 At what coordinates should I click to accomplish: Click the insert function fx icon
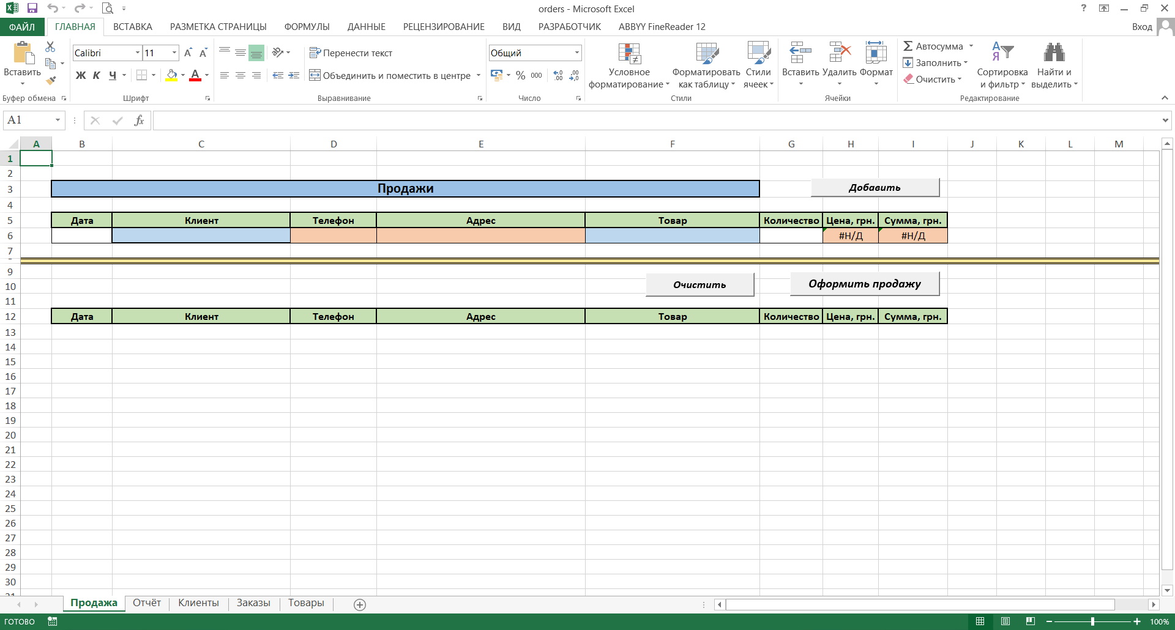click(x=139, y=120)
